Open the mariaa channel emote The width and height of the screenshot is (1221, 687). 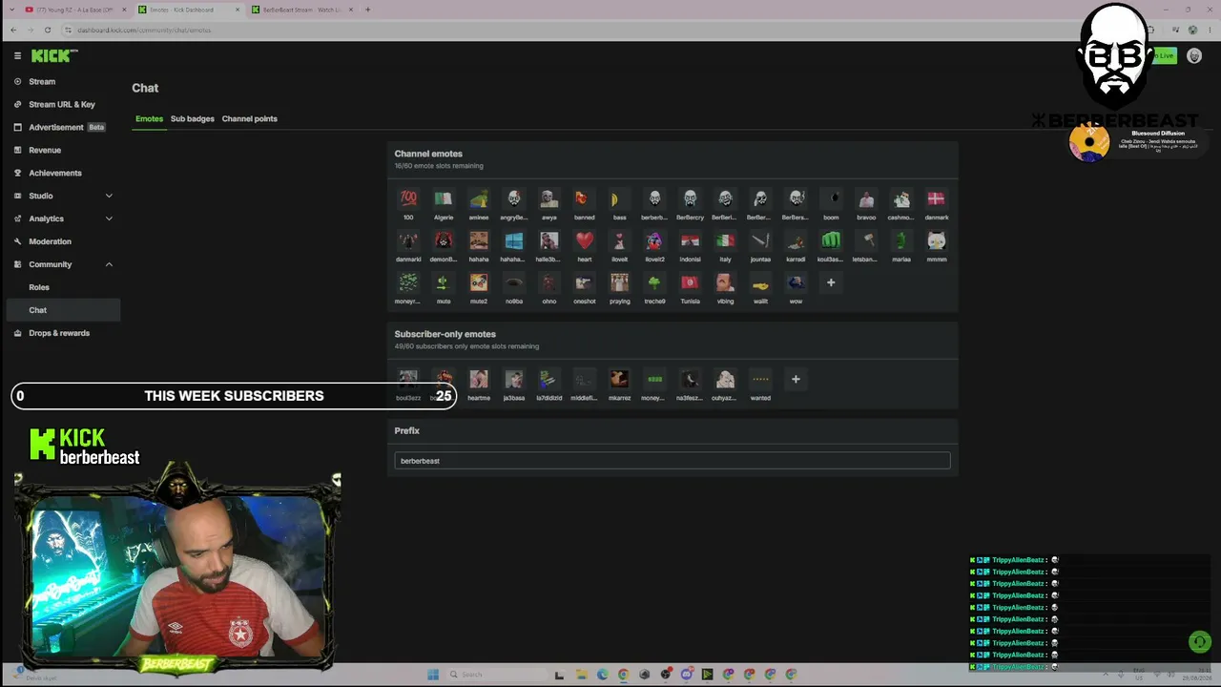[x=901, y=240]
